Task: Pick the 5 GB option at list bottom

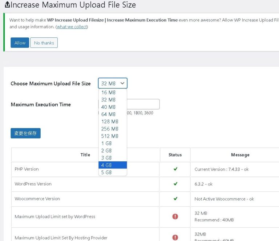Action: [106, 173]
